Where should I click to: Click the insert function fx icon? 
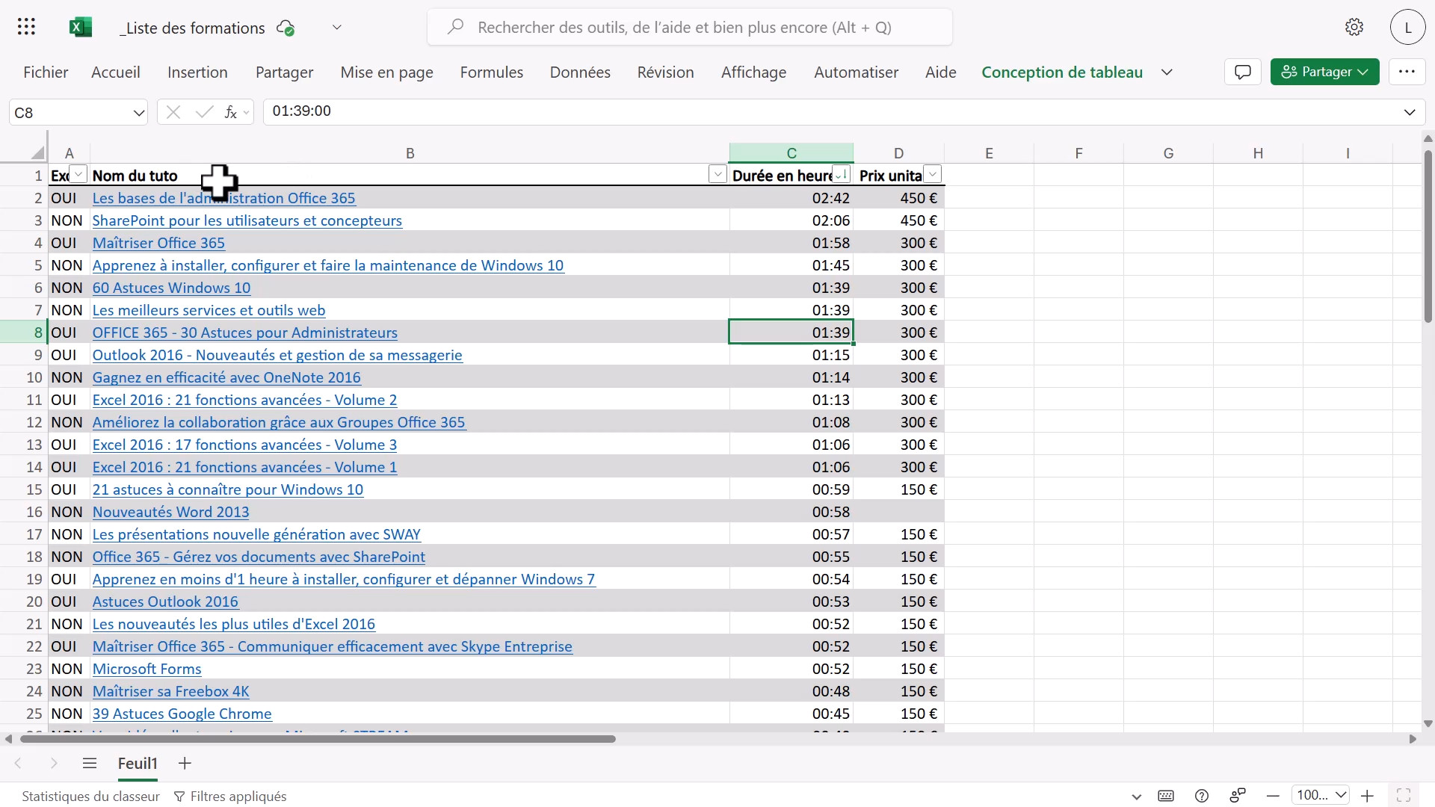coord(231,112)
